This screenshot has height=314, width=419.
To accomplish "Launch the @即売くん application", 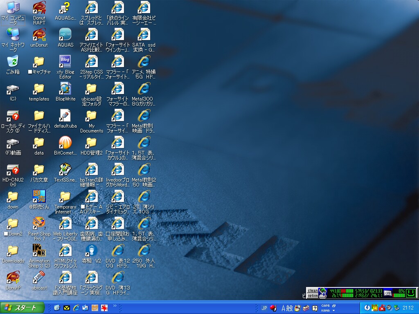I will [39, 200].
